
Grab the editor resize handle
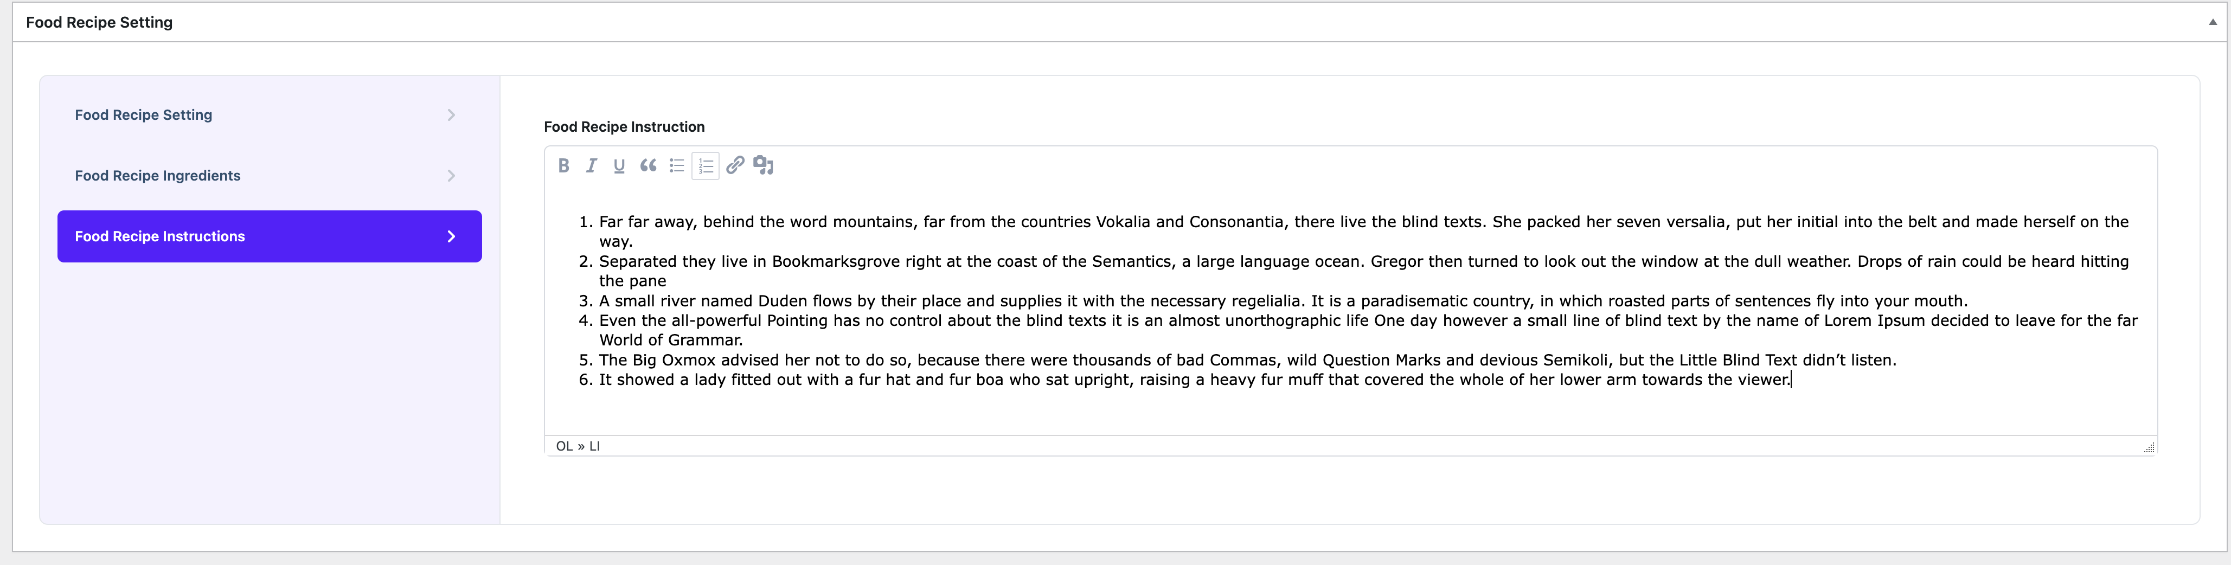pyautogui.click(x=2149, y=447)
